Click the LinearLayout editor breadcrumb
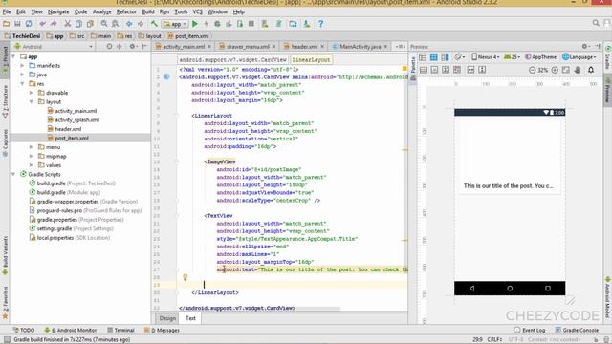The image size is (612, 344). [311, 59]
